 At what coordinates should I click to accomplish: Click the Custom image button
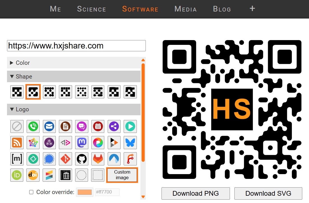click(x=122, y=175)
